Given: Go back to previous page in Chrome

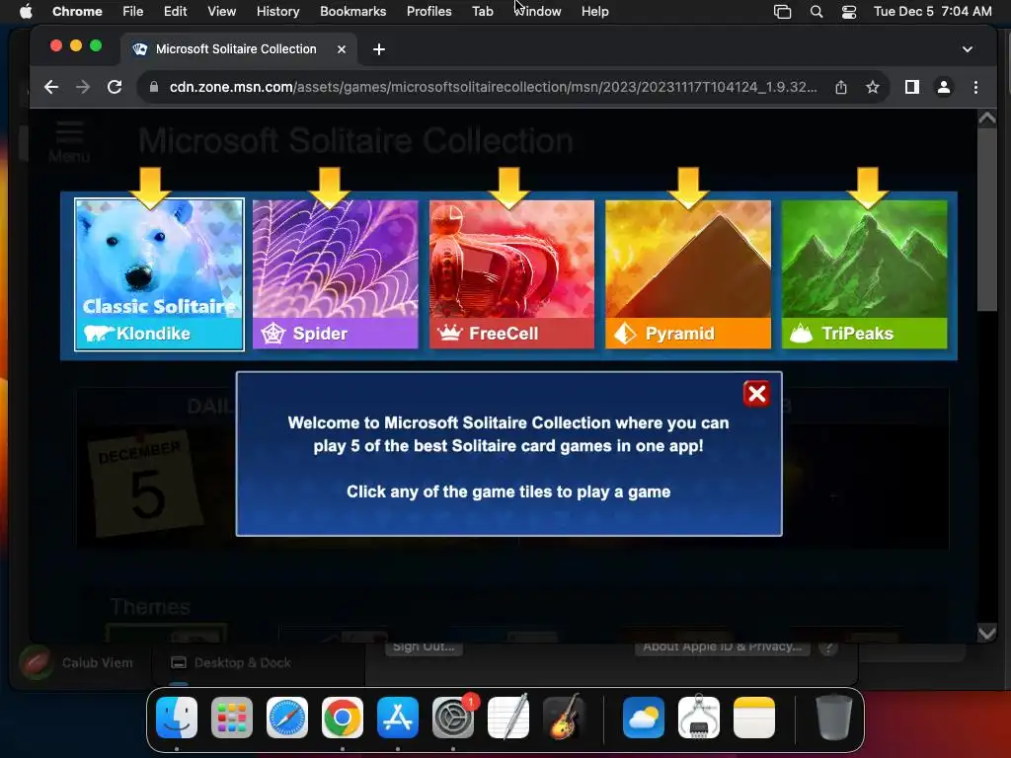Looking at the screenshot, I should coord(51,87).
